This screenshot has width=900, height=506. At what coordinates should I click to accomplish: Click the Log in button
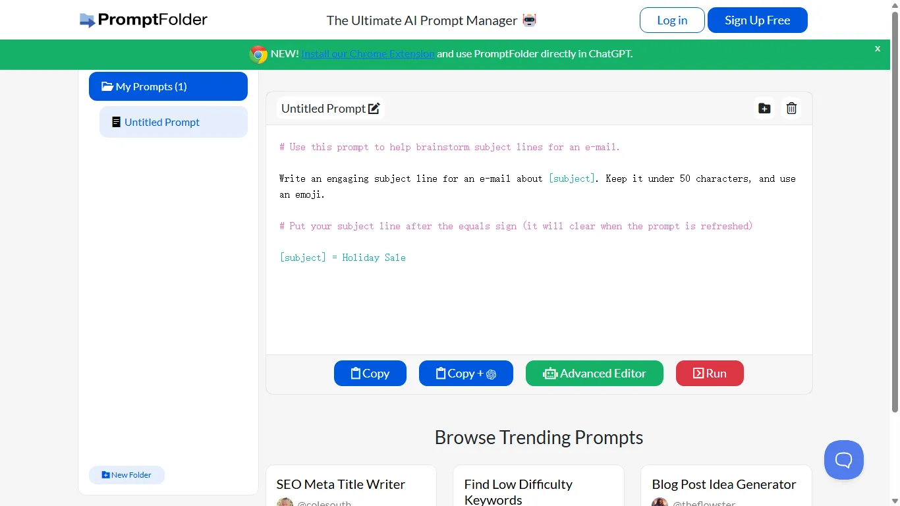[671, 20]
